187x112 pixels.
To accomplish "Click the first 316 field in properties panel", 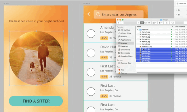I will (x=179, y=10).
